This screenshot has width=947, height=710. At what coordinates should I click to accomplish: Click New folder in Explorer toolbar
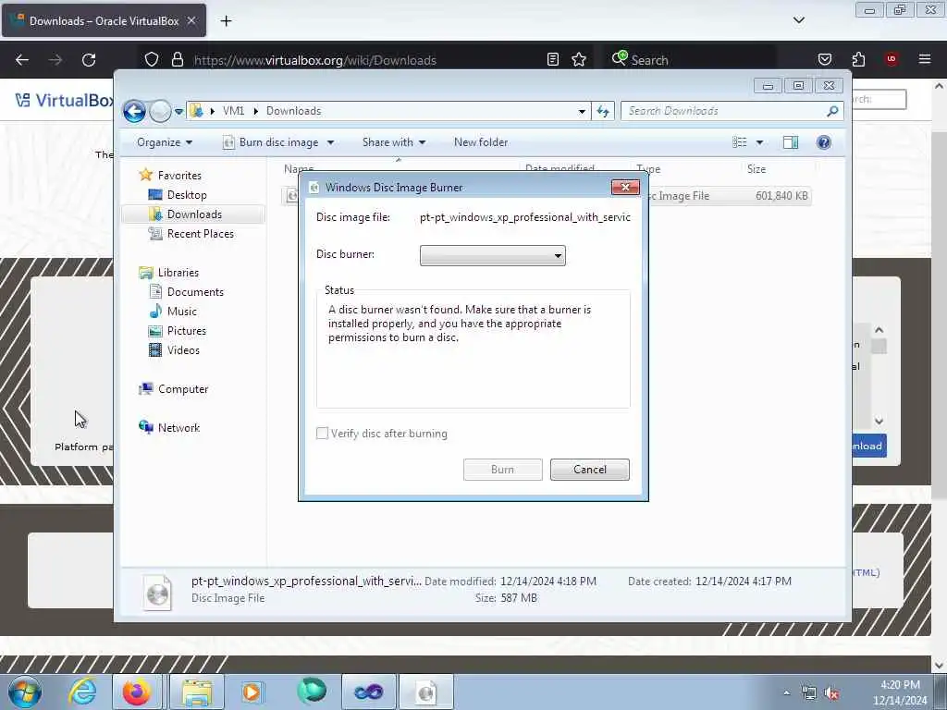pos(481,142)
